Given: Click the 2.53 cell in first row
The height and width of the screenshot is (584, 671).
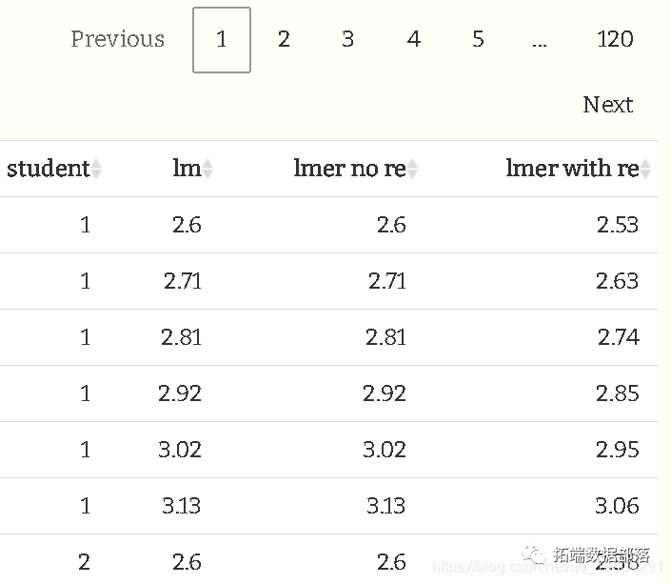Looking at the screenshot, I should [x=618, y=225].
